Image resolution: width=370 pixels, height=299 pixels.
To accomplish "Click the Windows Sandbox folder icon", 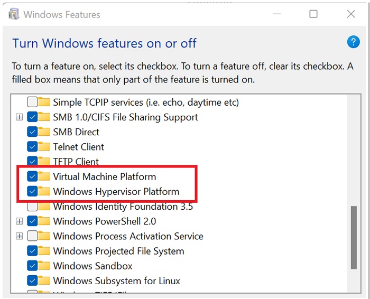I will click(44, 266).
